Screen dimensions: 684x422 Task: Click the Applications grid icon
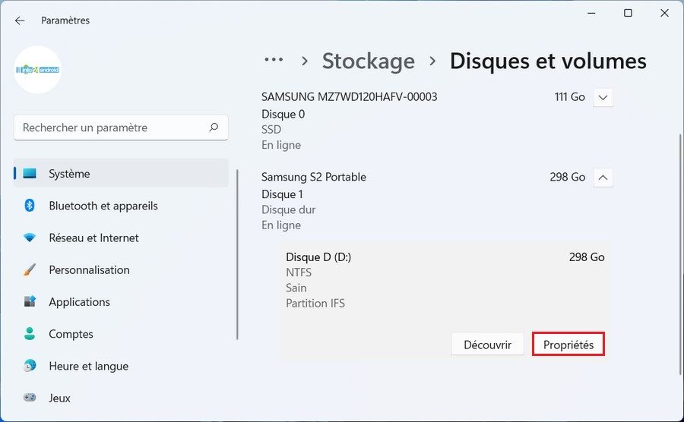[x=30, y=302]
